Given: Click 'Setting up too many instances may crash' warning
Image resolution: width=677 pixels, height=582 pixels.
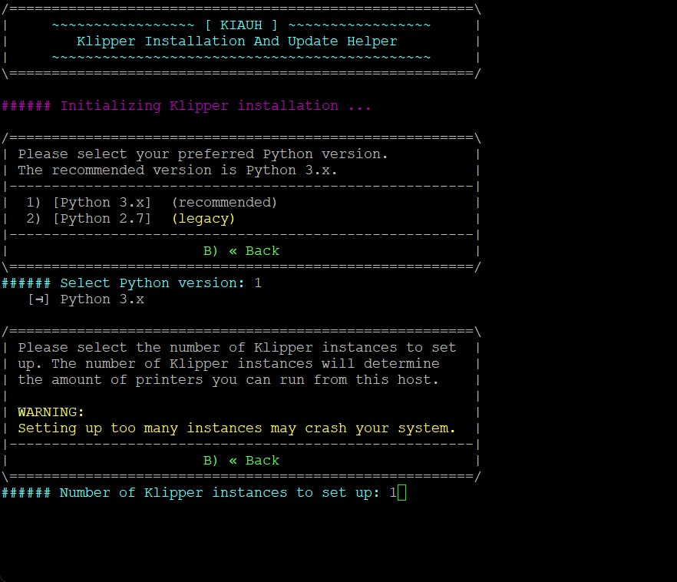Looking at the screenshot, I should tap(236, 428).
